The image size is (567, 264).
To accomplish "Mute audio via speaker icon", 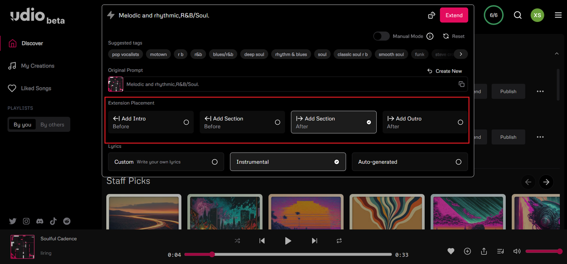I will point(517,251).
